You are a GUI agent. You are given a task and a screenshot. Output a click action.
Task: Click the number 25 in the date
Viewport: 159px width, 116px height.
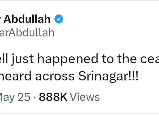24,97
